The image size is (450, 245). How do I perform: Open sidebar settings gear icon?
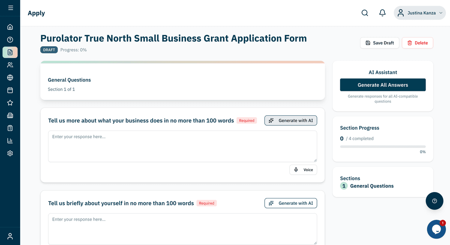(x=10, y=153)
